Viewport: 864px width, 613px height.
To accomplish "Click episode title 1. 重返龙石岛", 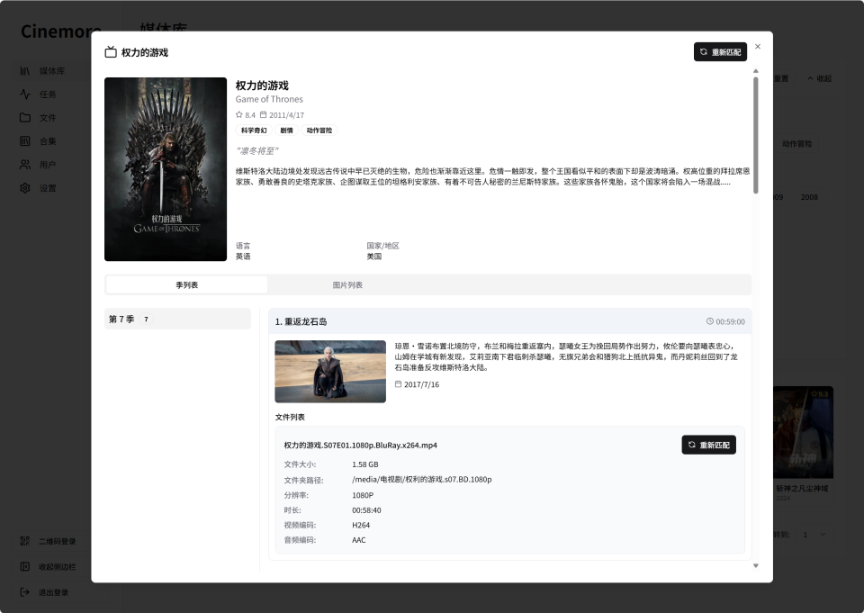I will 301,321.
